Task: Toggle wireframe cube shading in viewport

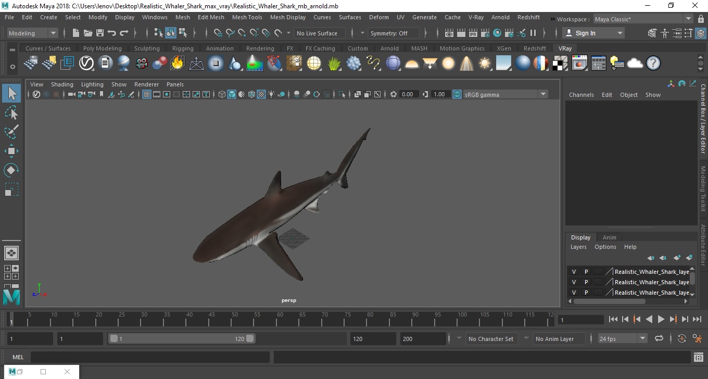Action: coord(222,94)
